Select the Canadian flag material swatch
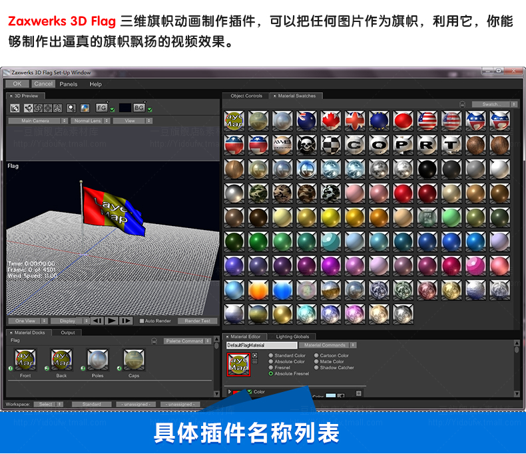 [x=330, y=121]
